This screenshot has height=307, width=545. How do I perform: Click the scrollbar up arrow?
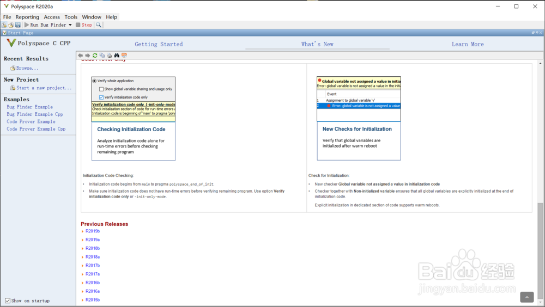540,64
